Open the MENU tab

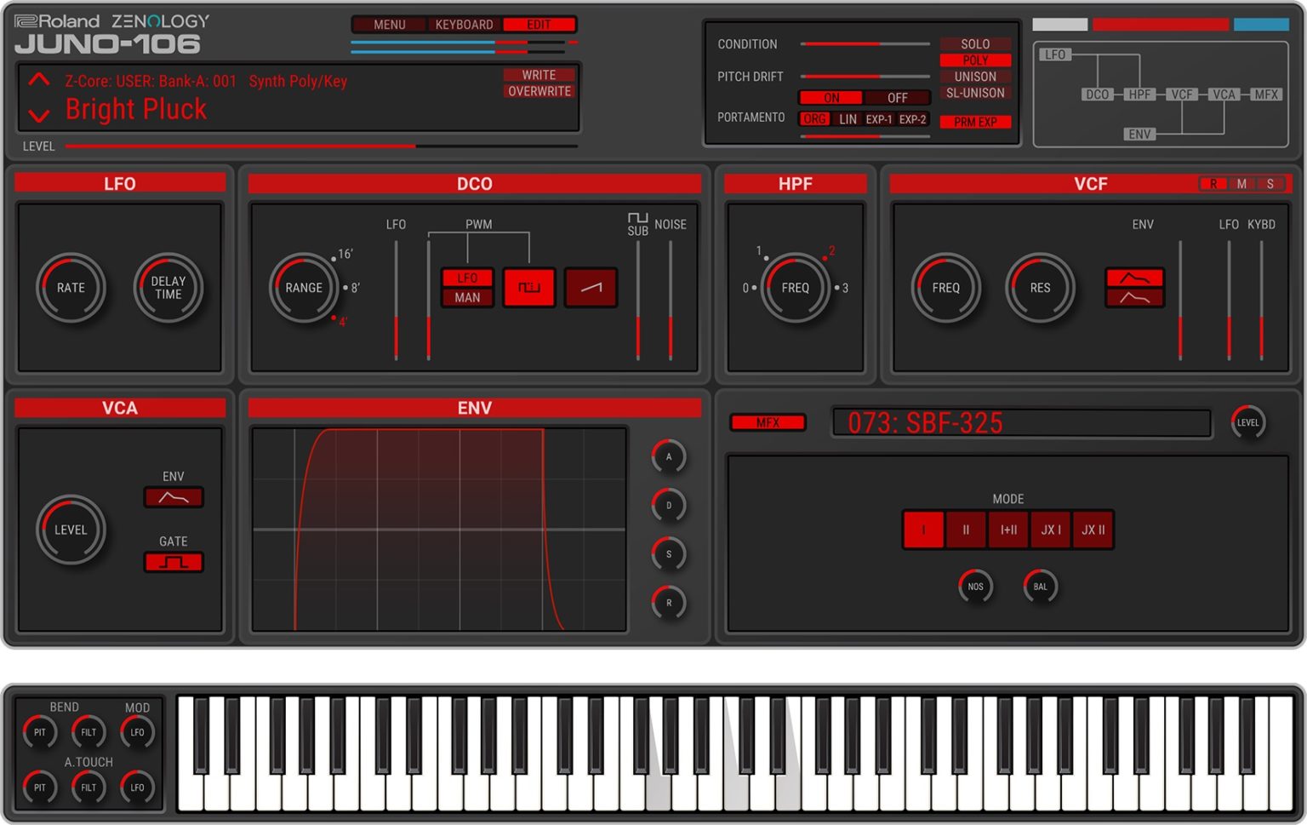(x=390, y=25)
